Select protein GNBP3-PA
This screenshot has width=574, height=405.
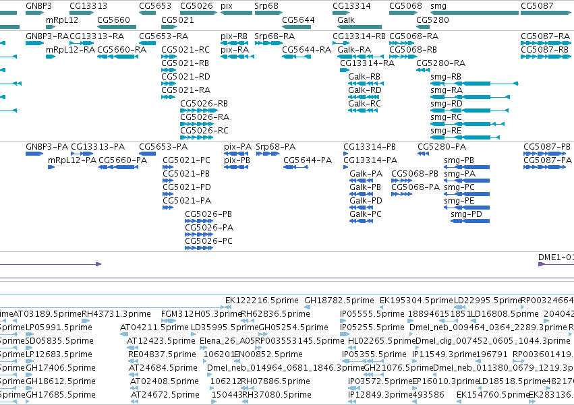click(x=47, y=147)
